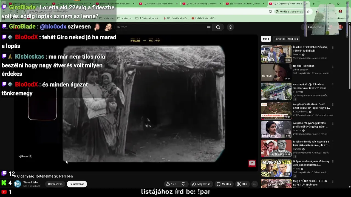
Task: Open Chrome profile avatar in toolbar
Action: tap(340, 11)
